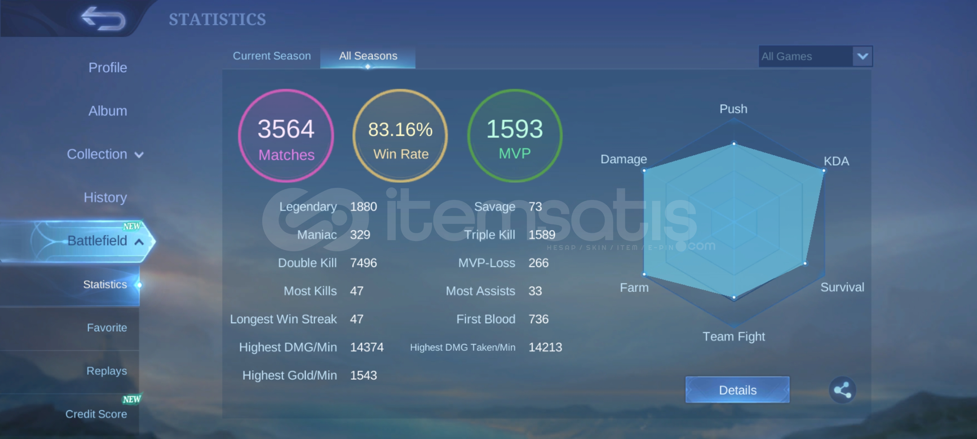
Task: Open the Album section
Action: [107, 111]
